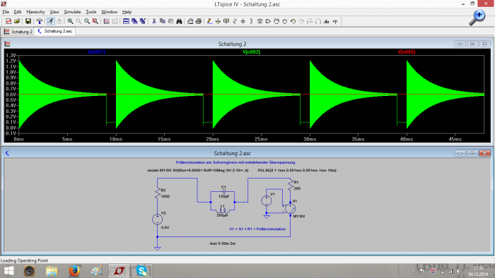Zoom to fit with the magnifier icon
This screenshot has width=495, height=278.
(x=95, y=21)
